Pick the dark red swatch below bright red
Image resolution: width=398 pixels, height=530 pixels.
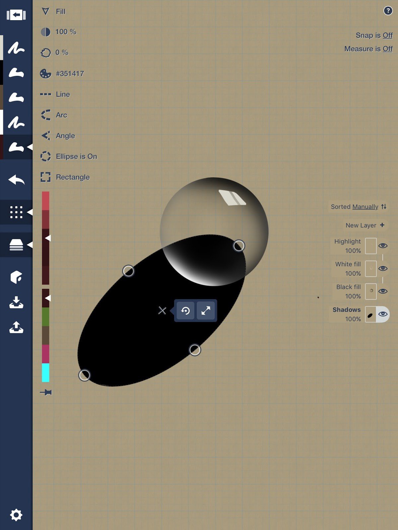45,219
